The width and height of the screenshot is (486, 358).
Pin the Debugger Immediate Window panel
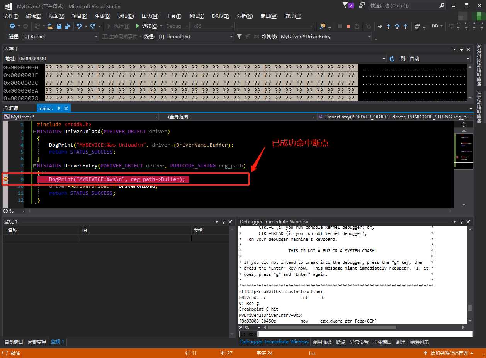pyautogui.click(x=461, y=222)
